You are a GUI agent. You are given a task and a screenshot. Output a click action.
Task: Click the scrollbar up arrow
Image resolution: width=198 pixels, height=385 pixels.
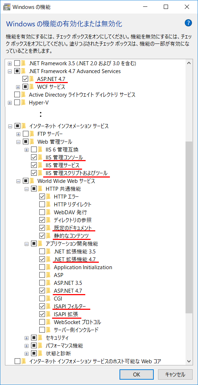[189, 63]
